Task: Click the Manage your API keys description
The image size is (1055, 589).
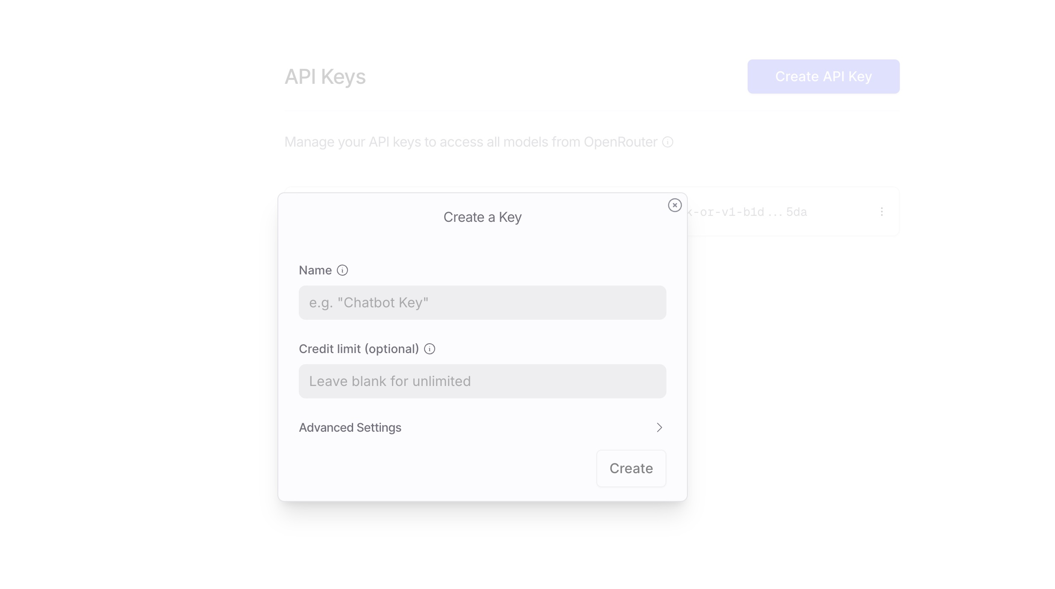Action: click(471, 142)
